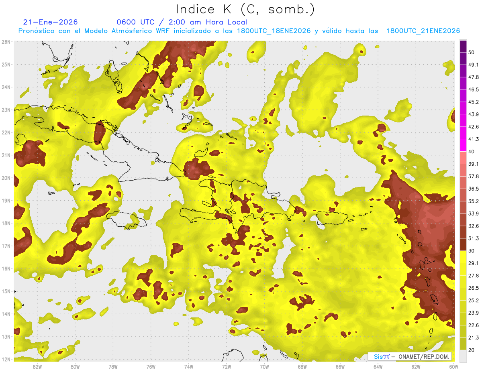The height and width of the screenshot is (372, 482).
Task: Choose the colorbar value 31.3
Action: point(474,239)
